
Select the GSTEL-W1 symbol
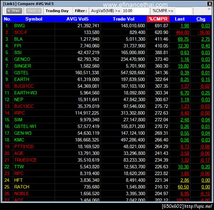click(25, 126)
